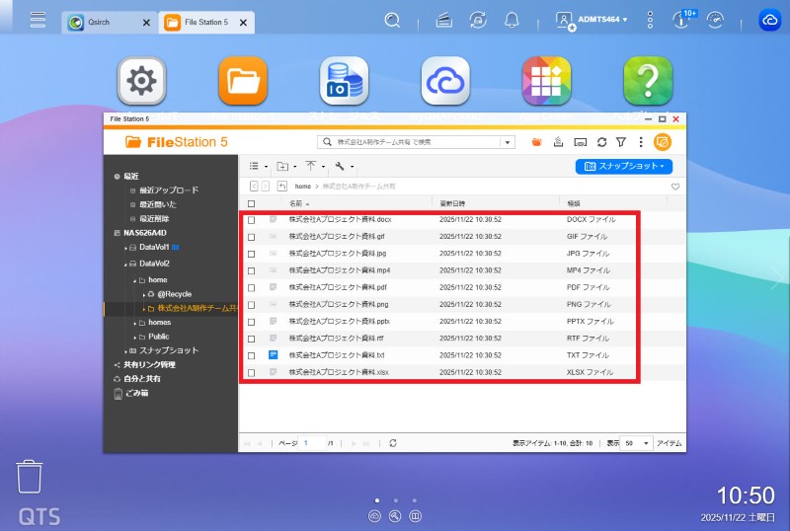
Task: Select the Public folder in the sidebar
Action: point(158,337)
